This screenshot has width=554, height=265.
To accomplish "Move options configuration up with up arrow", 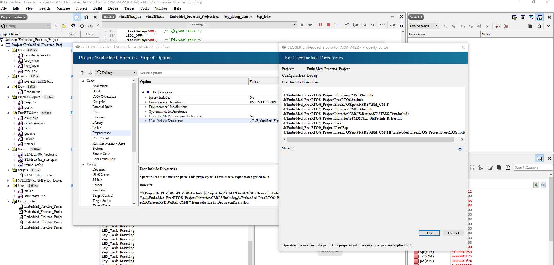I will coord(82,73).
